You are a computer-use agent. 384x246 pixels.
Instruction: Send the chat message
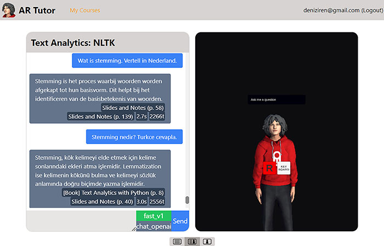(x=180, y=221)
